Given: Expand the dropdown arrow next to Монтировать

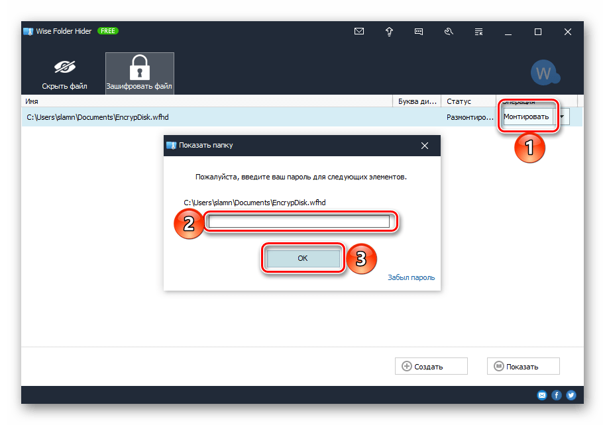Looking at the screenshot, I should 563,117.
